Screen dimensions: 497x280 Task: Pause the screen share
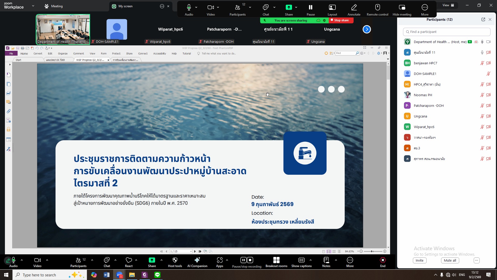pyautogui.click(x=311, y=7)
